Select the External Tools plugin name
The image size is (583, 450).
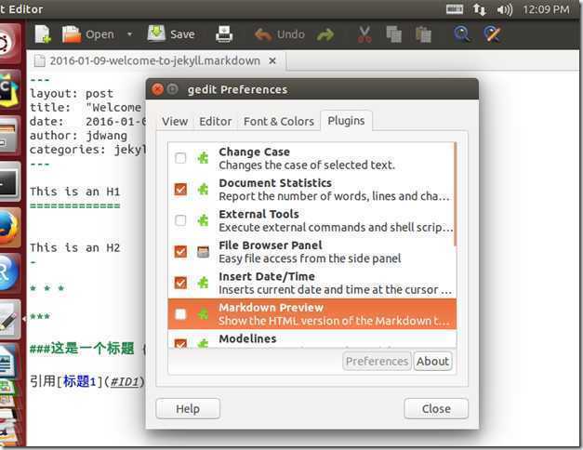coord(258,214)
